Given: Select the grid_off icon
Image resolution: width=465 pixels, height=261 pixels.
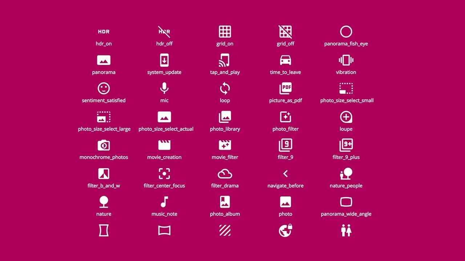Looking at the screenshot, I should (x=286, y=32).
